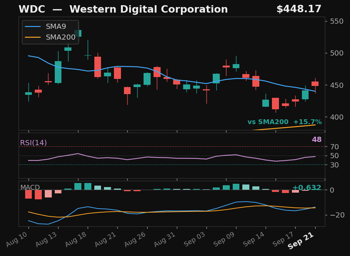Click the tall green candle on Aug 13

pyautogui.click(x=58, y=72)
